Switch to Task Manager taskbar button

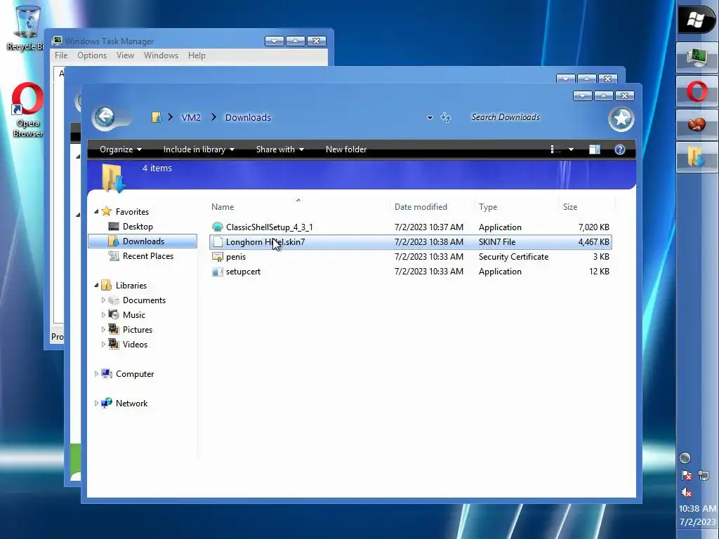[x=697, y=58]
